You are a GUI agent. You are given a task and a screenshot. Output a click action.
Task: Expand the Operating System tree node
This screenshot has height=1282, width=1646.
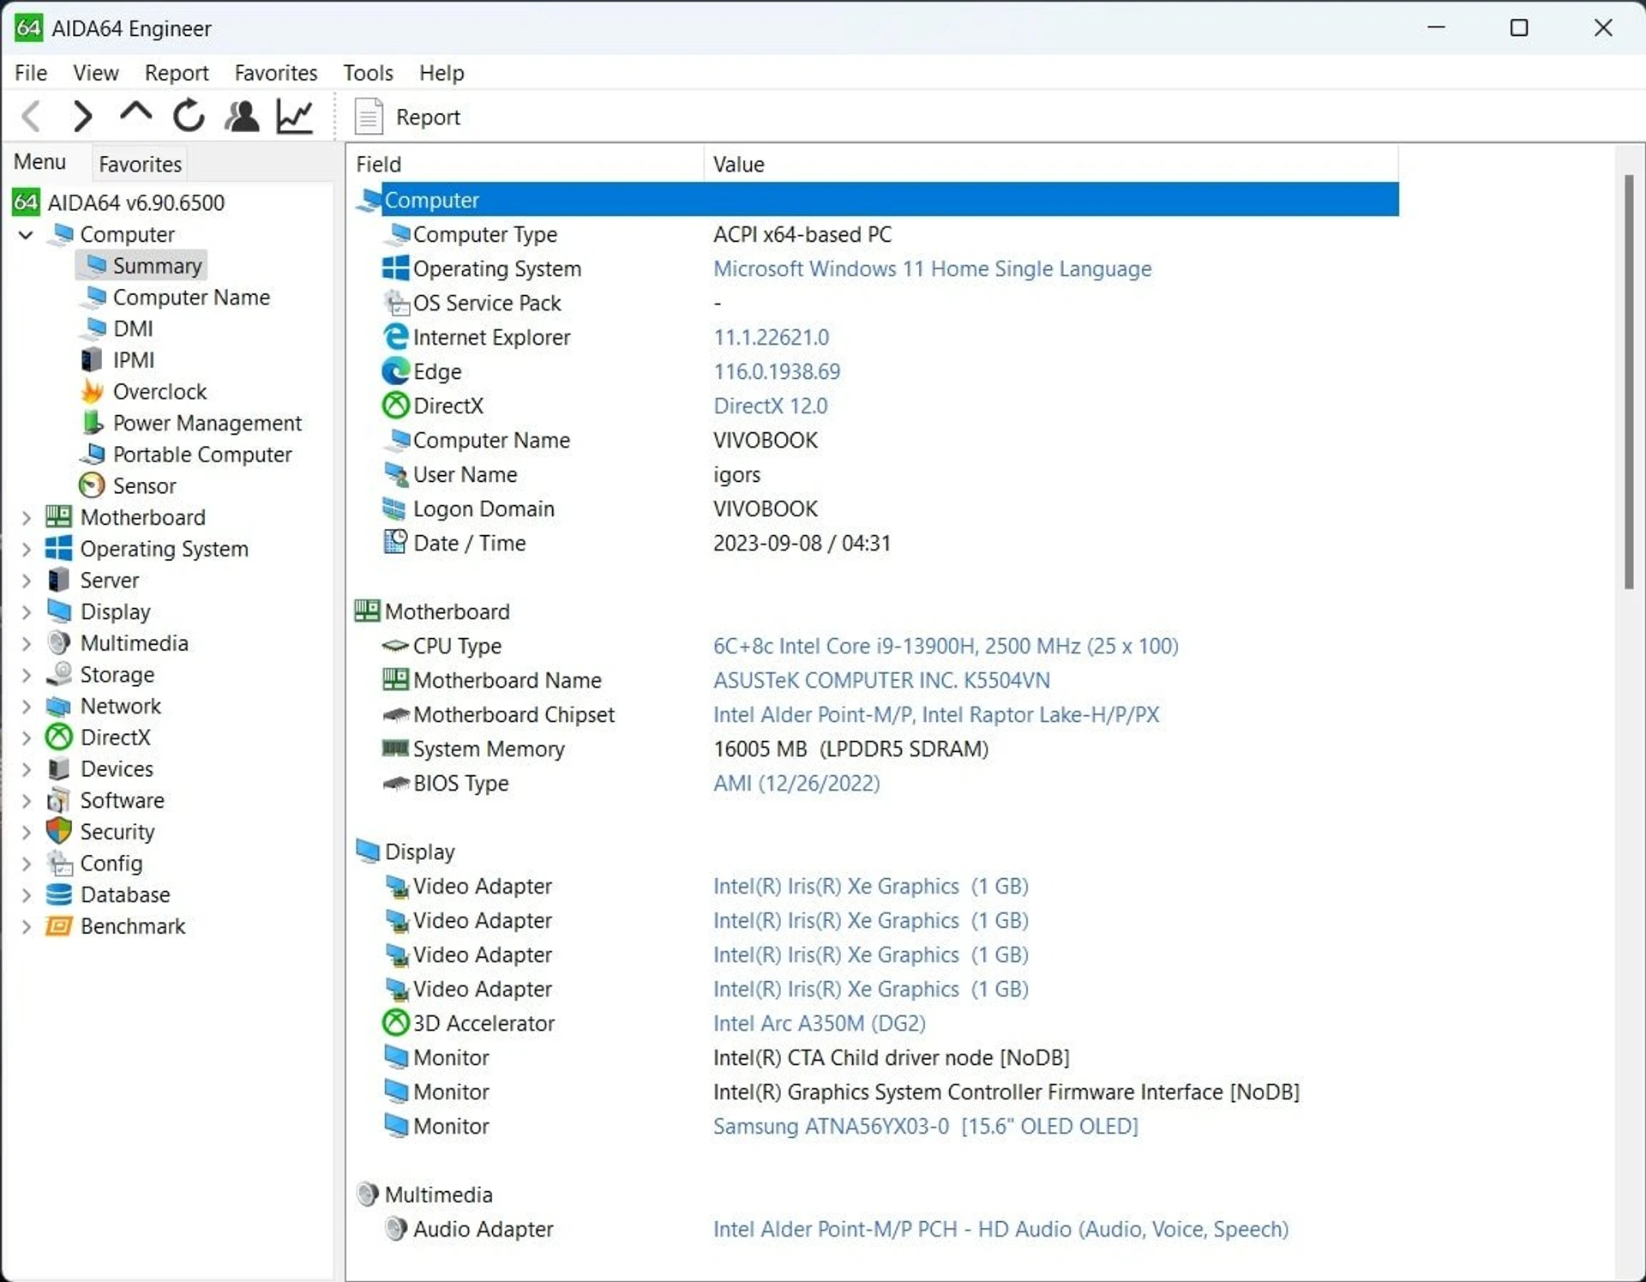pos(26,549)
